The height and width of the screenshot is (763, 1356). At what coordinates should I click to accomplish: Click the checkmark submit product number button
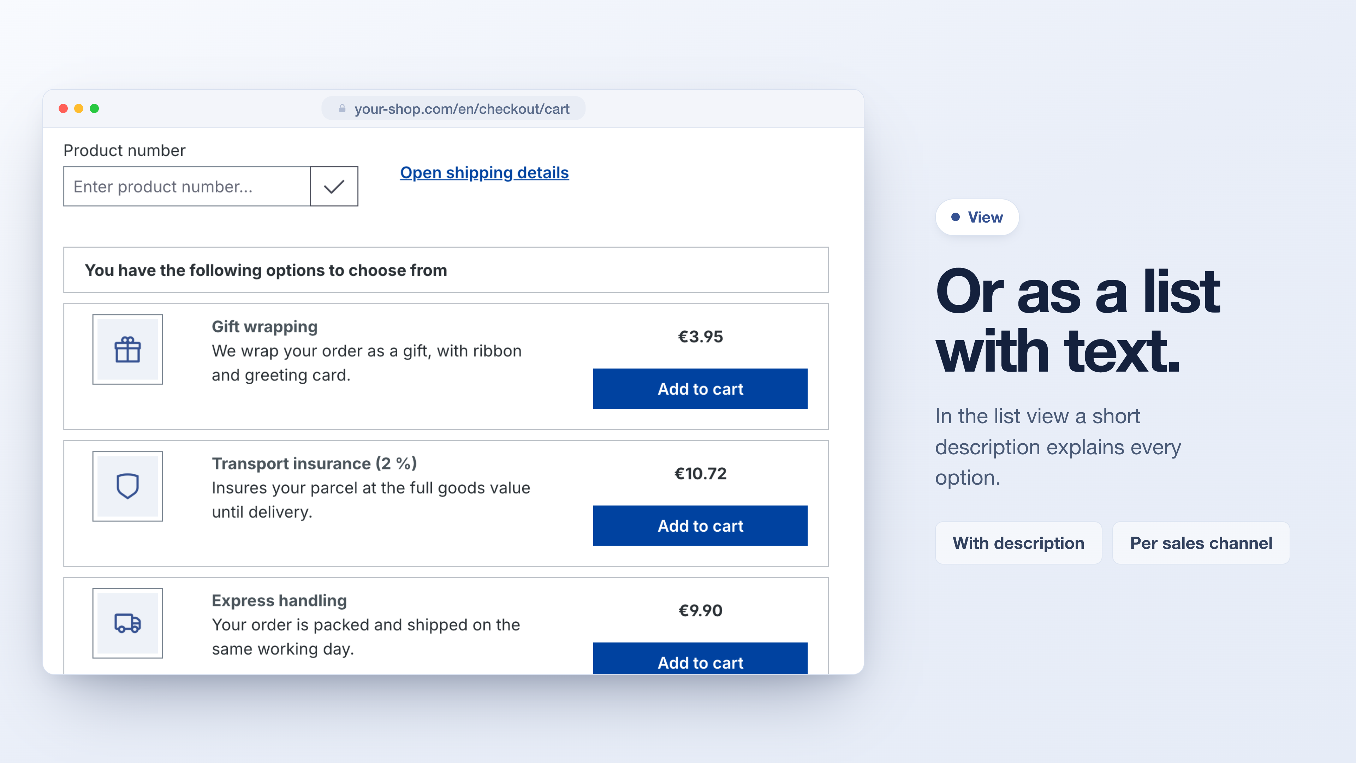(x=334, y=187)
